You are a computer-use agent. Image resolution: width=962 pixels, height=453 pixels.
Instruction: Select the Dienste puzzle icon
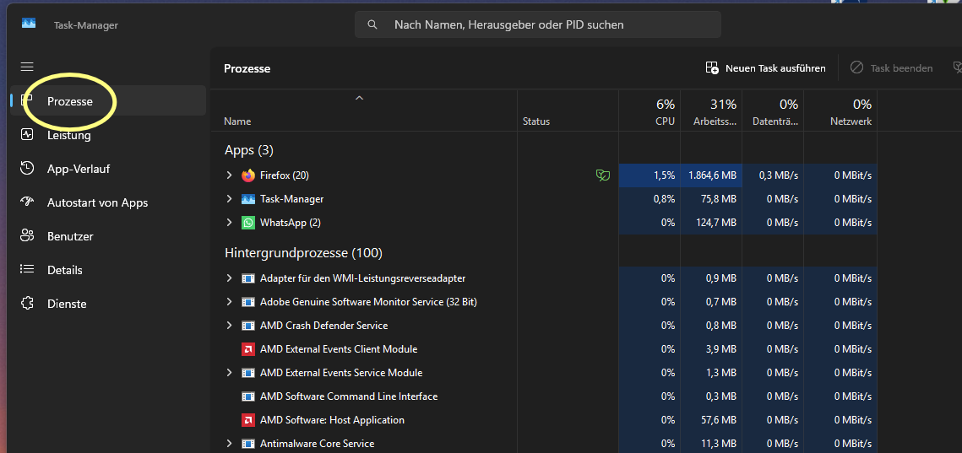click(27, 304)
